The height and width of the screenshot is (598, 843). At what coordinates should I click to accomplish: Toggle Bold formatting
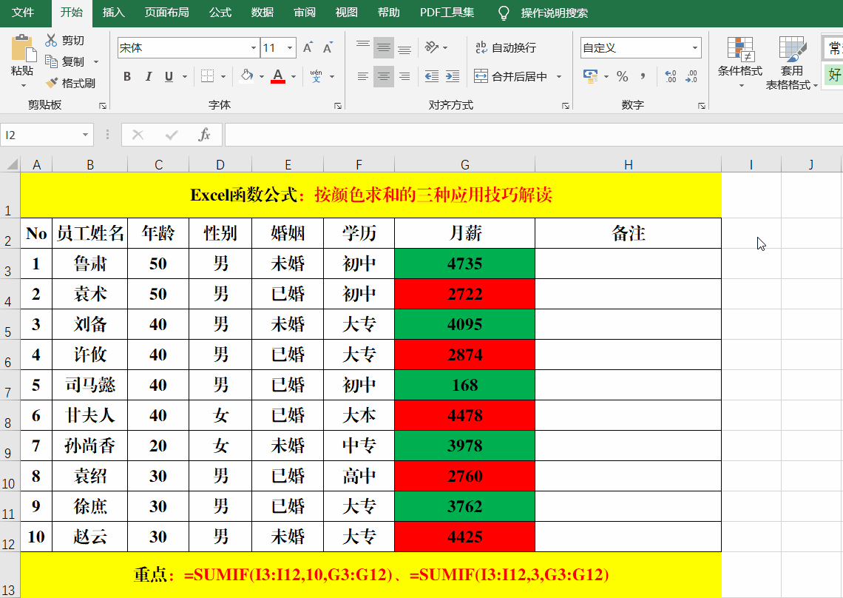point(127,76)
